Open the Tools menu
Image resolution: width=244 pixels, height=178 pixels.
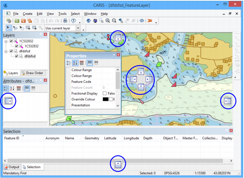[x=62, y=14]
